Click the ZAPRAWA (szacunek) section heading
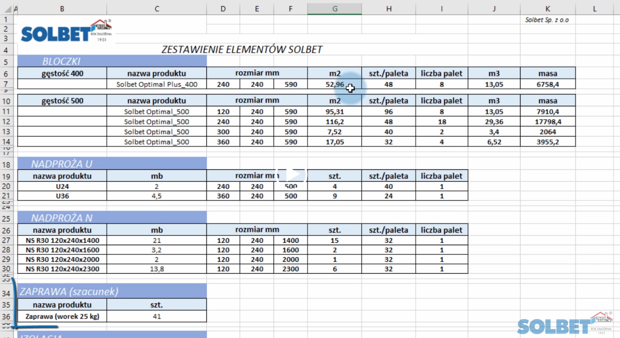This screenshot has width=620, height=338. click(x=69, y=292)
